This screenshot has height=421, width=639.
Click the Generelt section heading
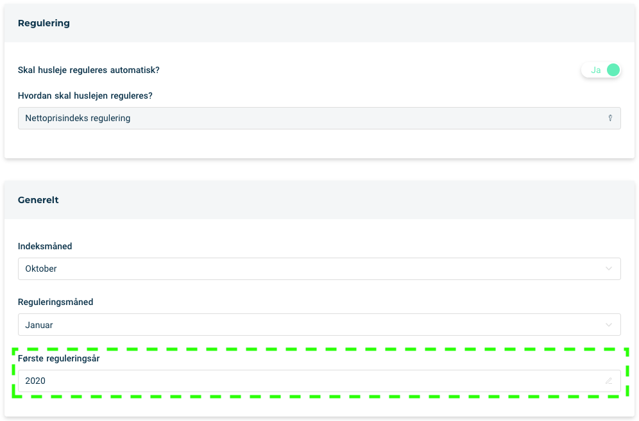point(38,200)
